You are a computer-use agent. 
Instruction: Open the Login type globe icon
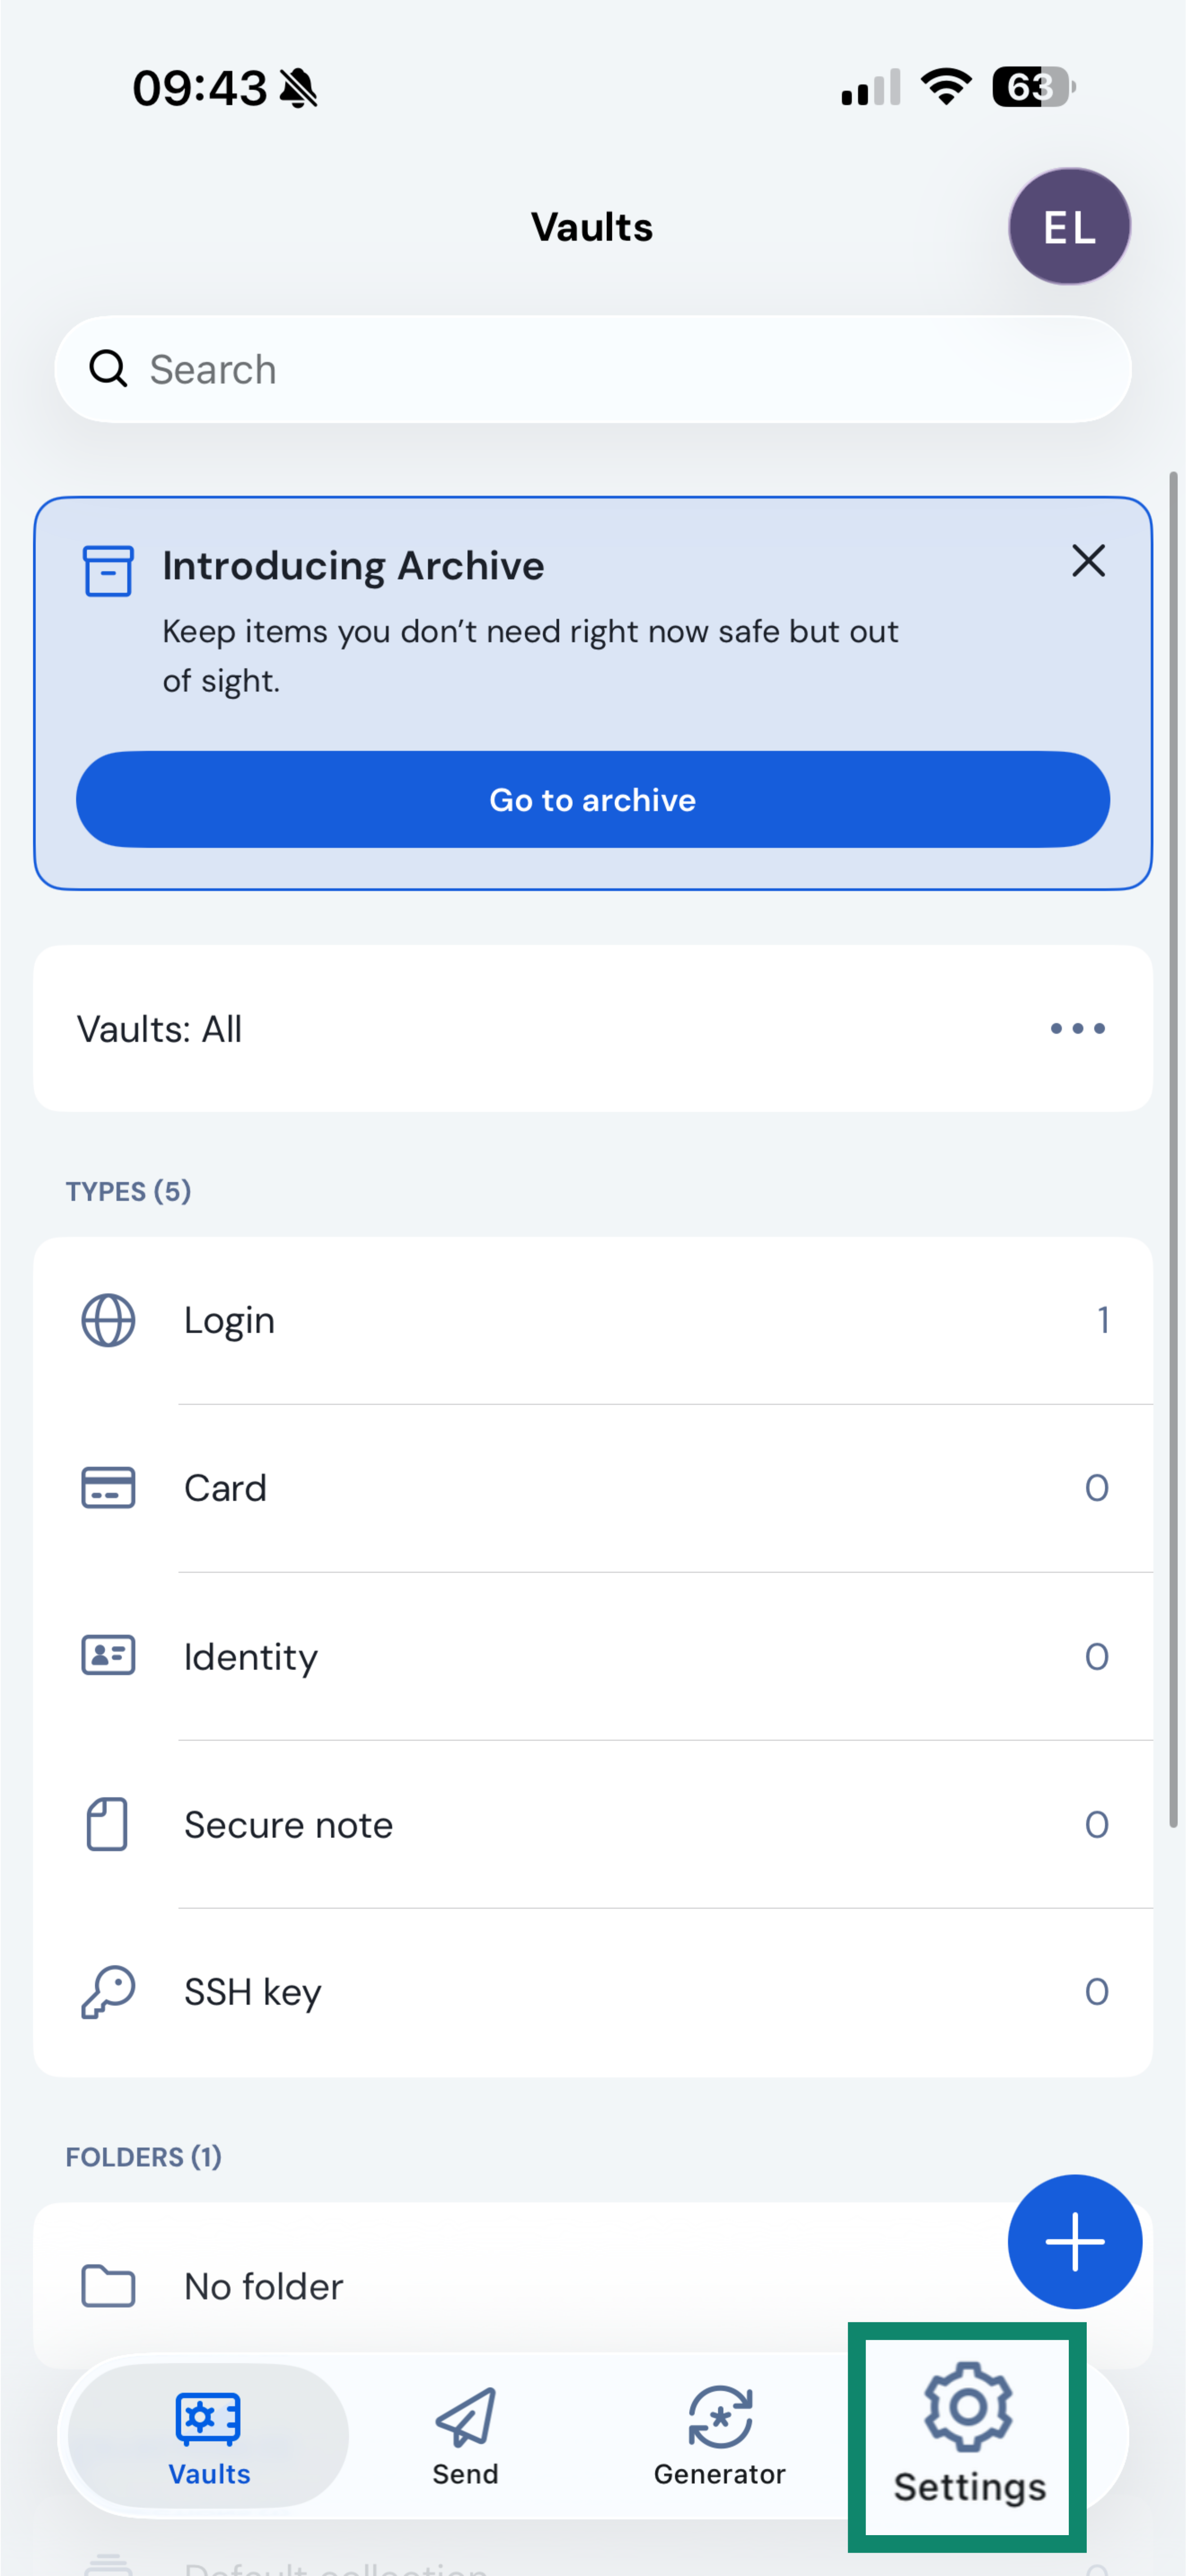108,1320
